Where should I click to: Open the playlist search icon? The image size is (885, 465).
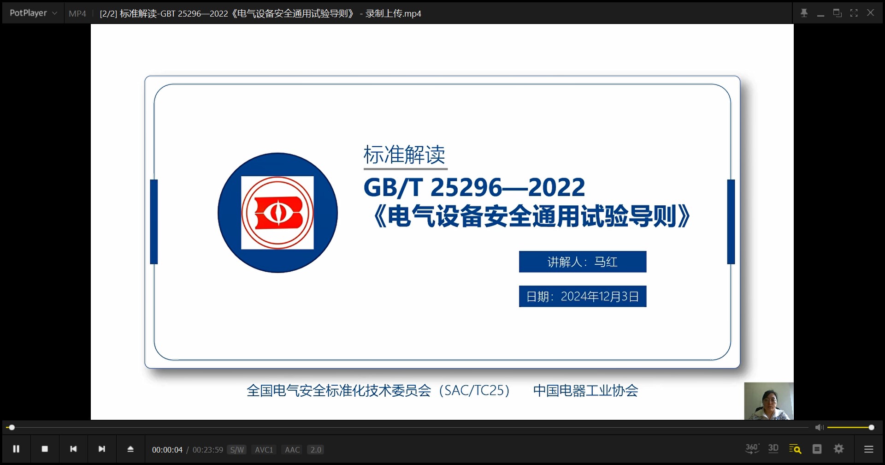pos(795,449)
